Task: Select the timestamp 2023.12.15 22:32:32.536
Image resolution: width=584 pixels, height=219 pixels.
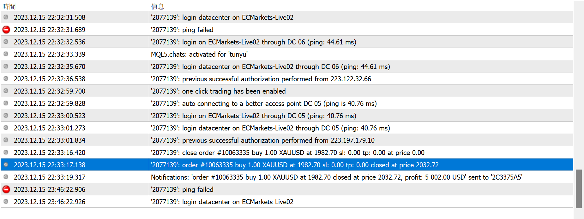Action: [x=50, y=42]
